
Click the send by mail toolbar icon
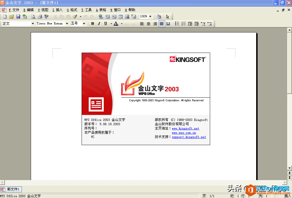pos(24,16)
